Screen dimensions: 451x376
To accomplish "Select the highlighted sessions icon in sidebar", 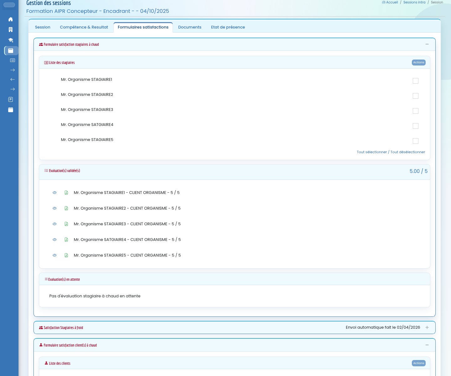I will click(x=11, y=50).
